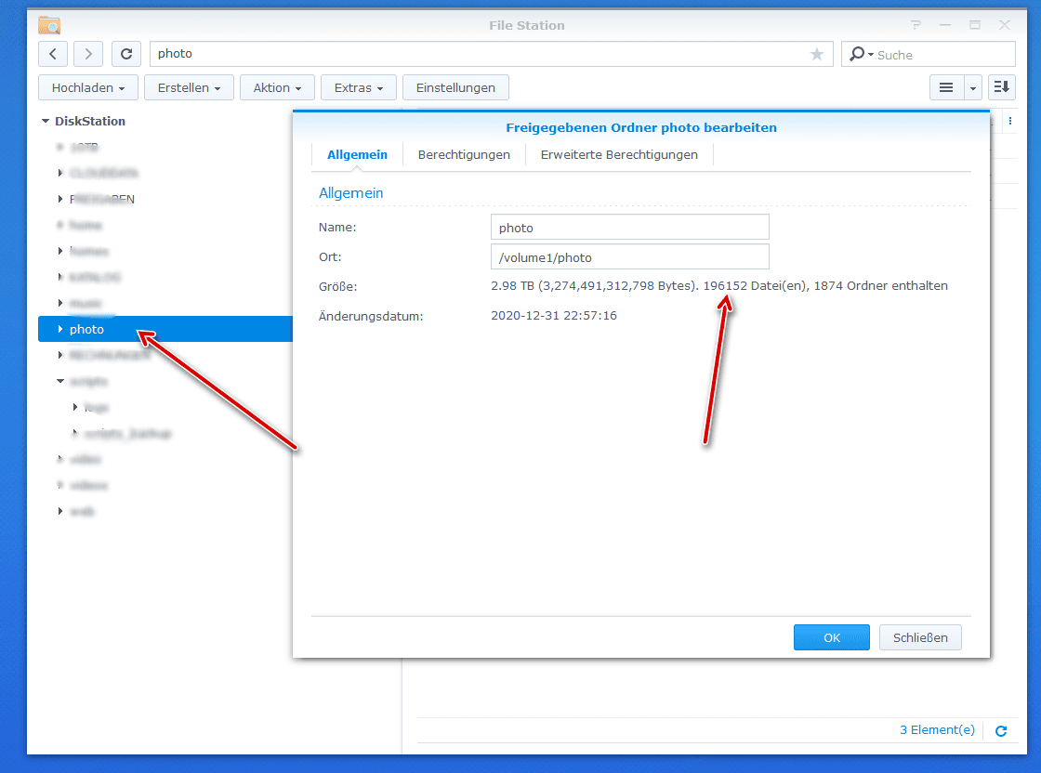The image size is (1041, 773).
Task: Switch to list view mode icon
Action: [946, 87]
